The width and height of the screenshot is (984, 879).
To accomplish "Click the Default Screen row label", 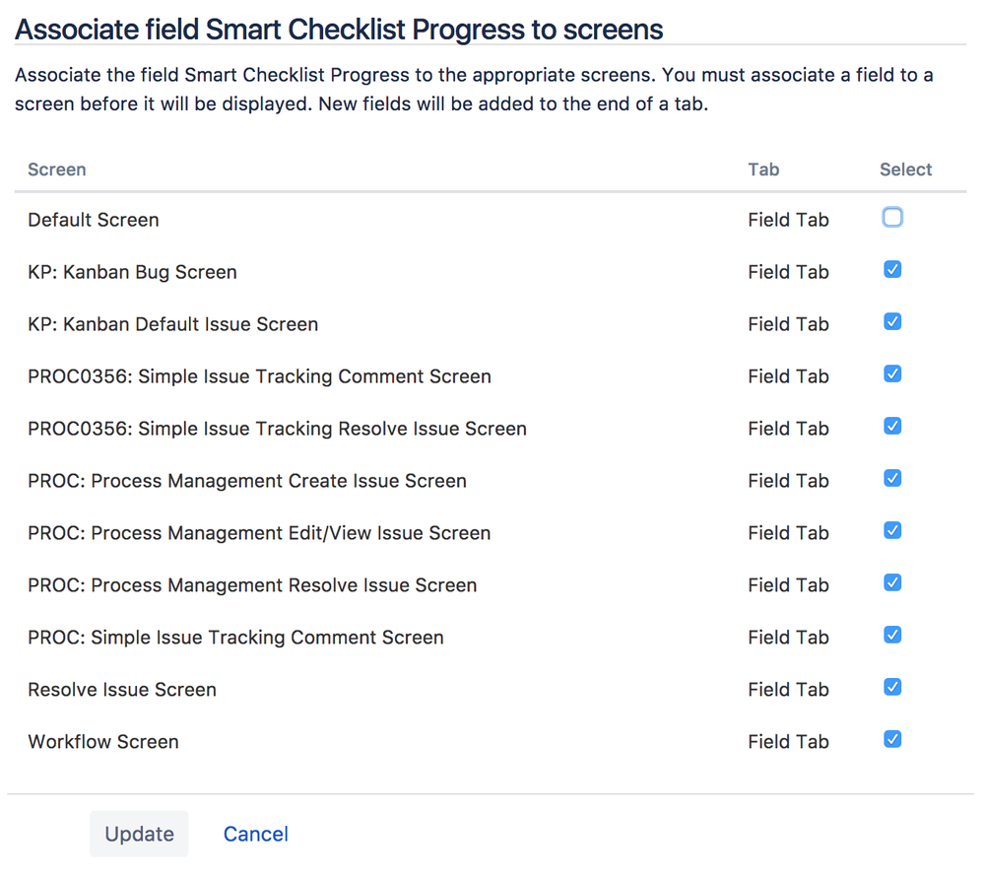I will tap(94, 220).
